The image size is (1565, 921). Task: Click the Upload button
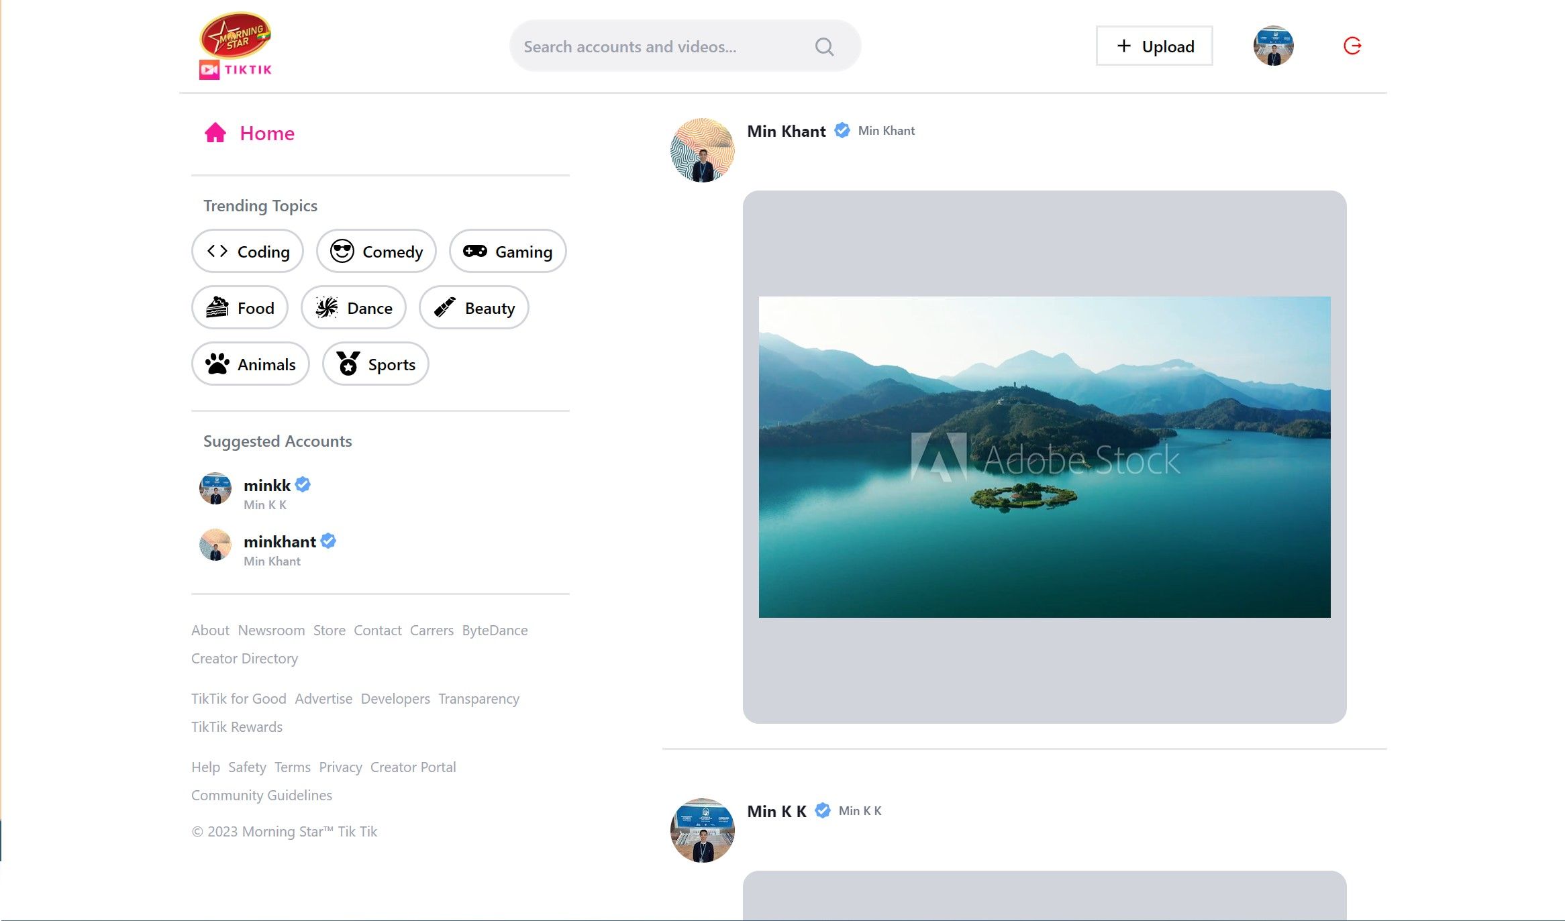coord(1154,46)
